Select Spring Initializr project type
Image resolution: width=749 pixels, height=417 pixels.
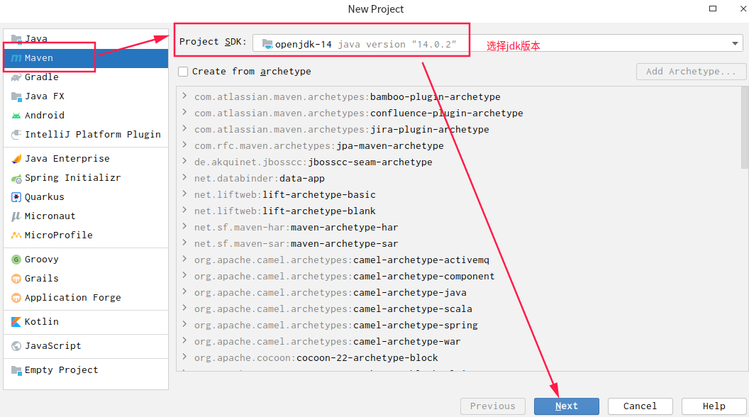click(86, 178)
